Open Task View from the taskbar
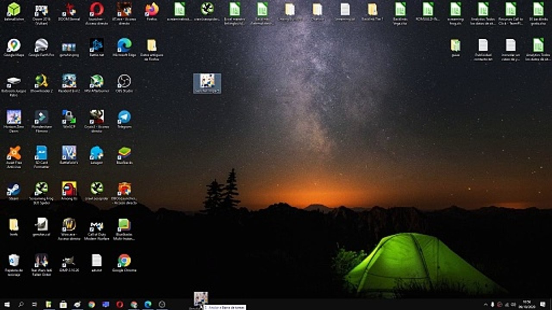This screenshot has width=552, height=310. point(34,304)
